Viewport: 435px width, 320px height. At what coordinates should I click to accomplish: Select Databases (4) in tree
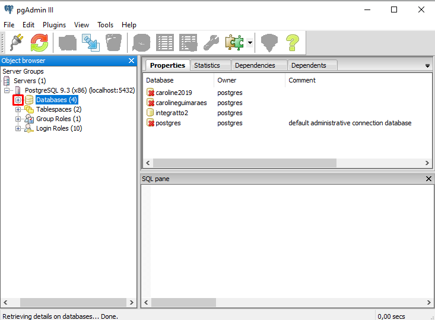point(56,100)
